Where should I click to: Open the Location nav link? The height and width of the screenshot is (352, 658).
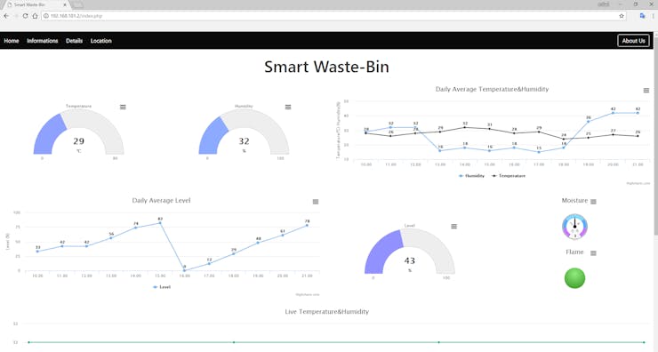(x=101, y=41)
